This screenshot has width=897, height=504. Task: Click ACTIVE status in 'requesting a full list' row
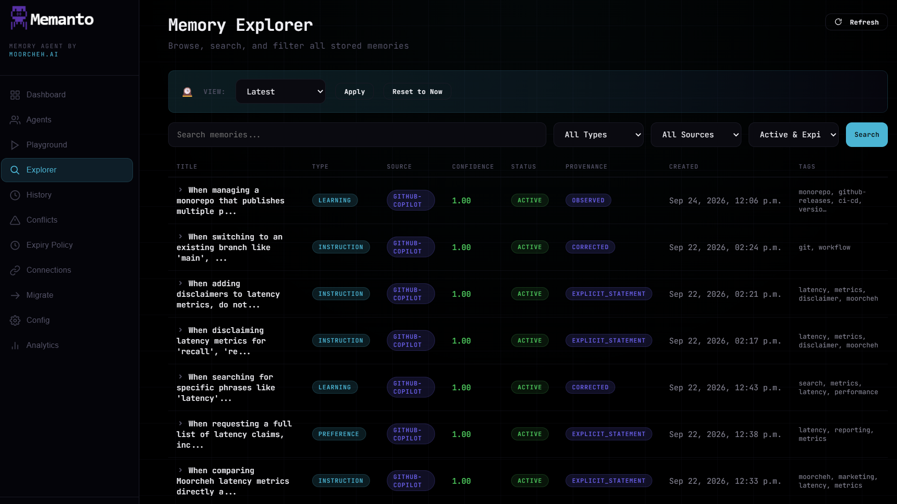529,434
